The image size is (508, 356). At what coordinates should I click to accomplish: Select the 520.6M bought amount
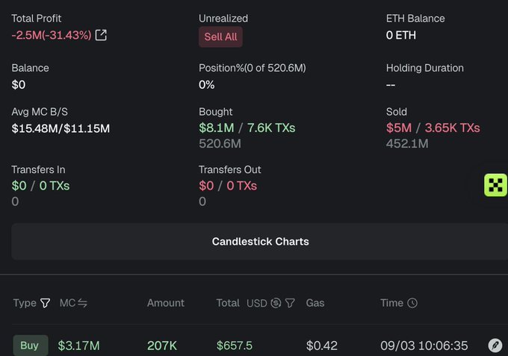[x=220, y=144]
